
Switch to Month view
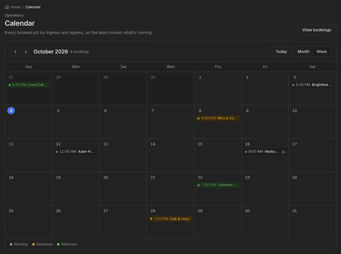click(303, 52)
